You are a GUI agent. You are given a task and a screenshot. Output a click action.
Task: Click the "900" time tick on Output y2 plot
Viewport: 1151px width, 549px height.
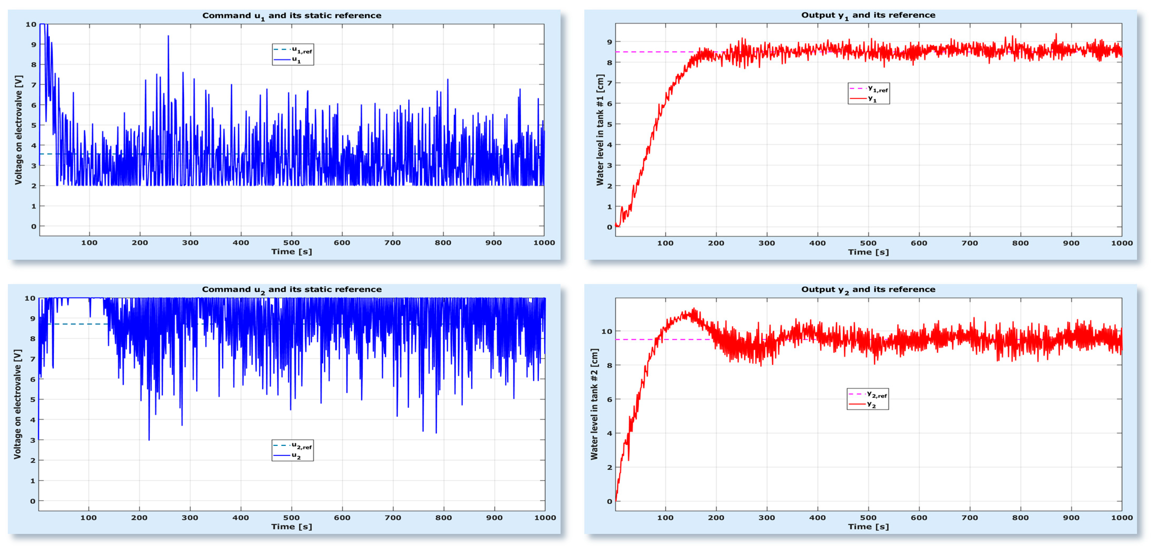point(1071,518)
